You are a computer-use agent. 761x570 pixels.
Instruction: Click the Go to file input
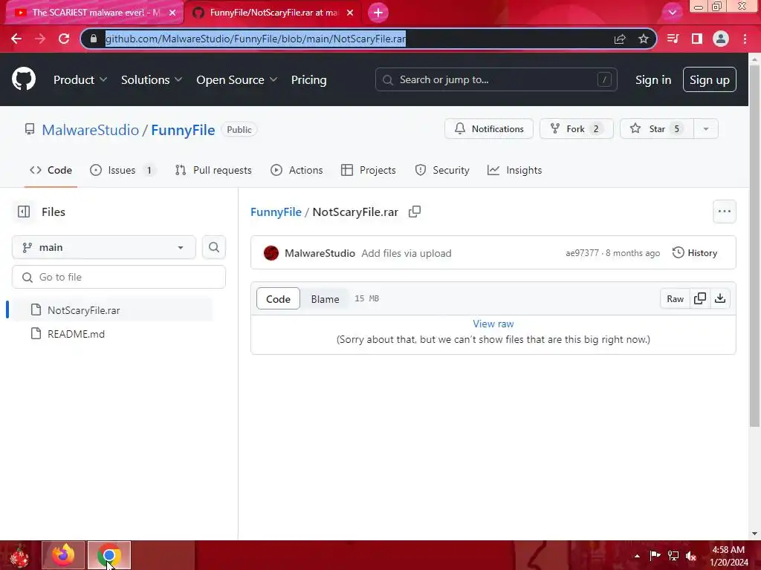(x=119, y=277)
